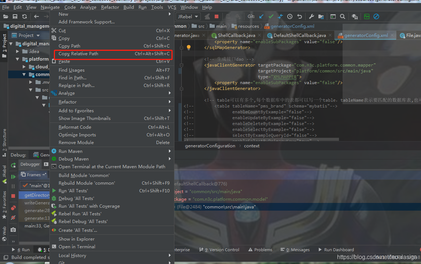Image resolution: width=421 pixels, height=264 pixels.
Task: Click the Resume Program green play icon
Action: tap(13, 177)
